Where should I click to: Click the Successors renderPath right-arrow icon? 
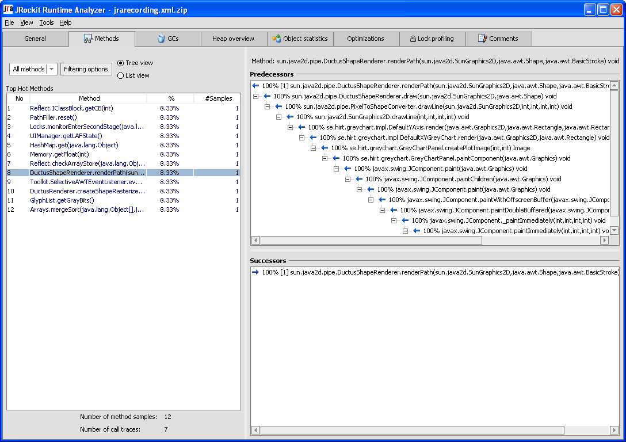255,272
